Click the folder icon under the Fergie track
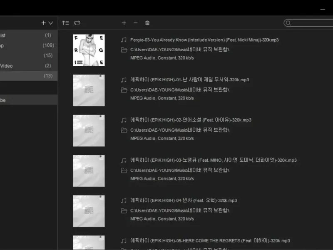The height and width of the screenshot is (250, 333). (x=124, y=50)
